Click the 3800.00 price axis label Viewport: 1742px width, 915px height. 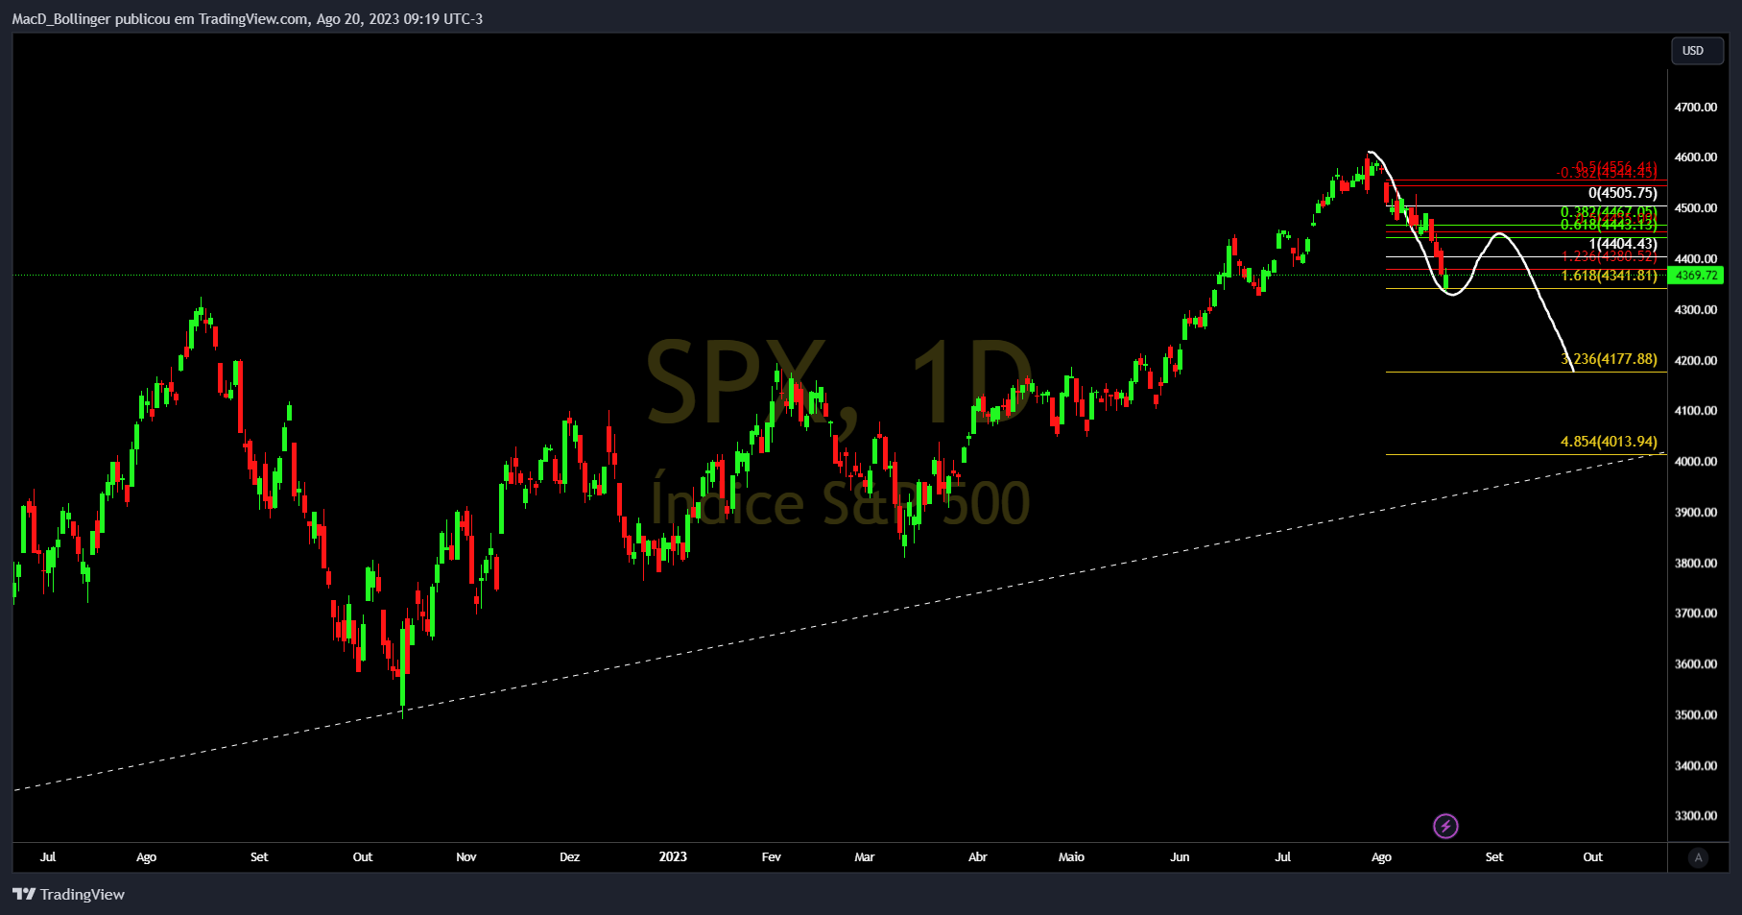coord(1696,564)
